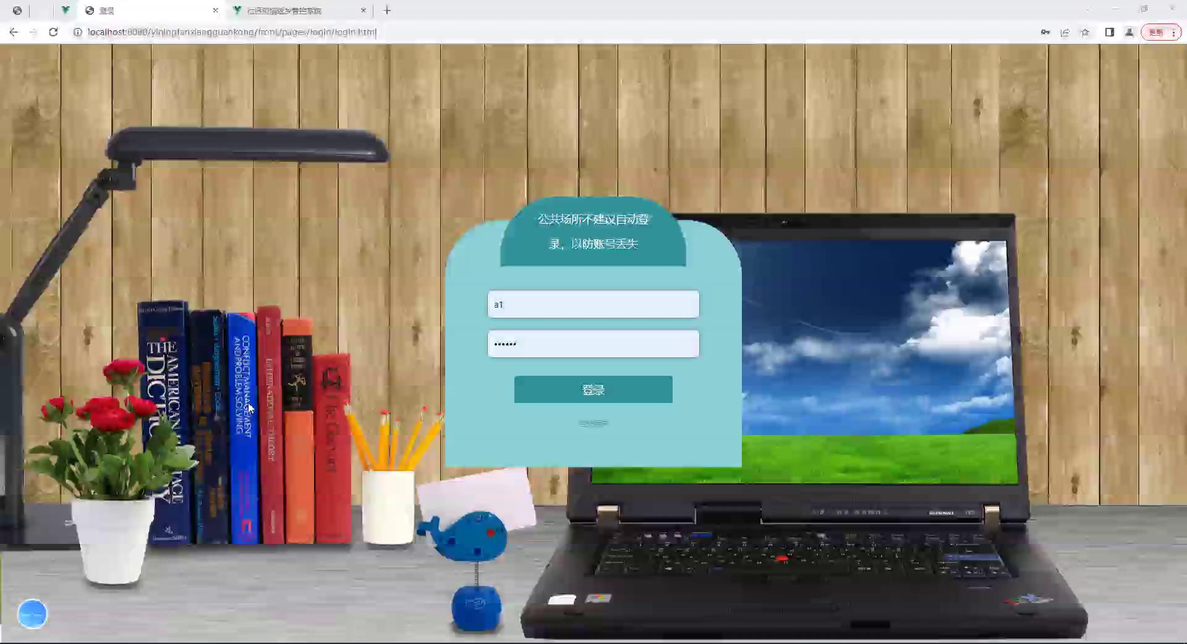
Task: View site information icon in address bar
Action: click(77, 32)
